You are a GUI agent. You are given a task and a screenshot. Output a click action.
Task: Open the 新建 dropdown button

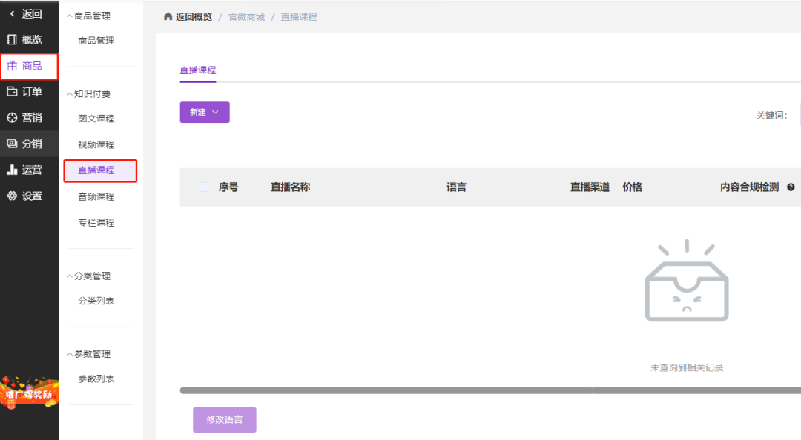click(205, 113)
